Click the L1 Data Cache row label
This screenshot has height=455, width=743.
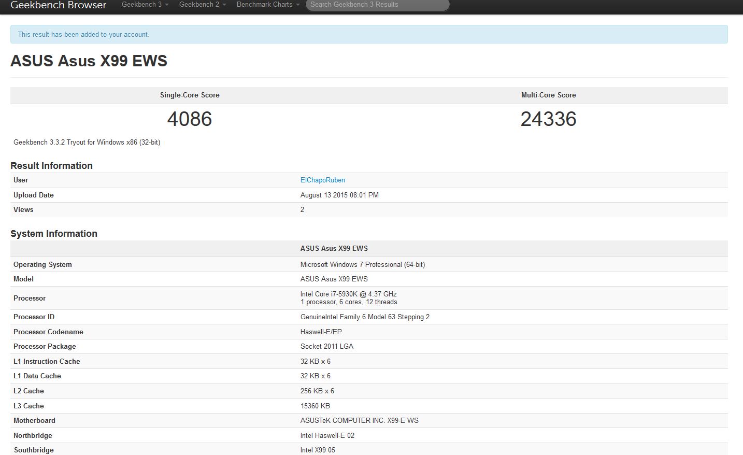click(x=37, y=376)
